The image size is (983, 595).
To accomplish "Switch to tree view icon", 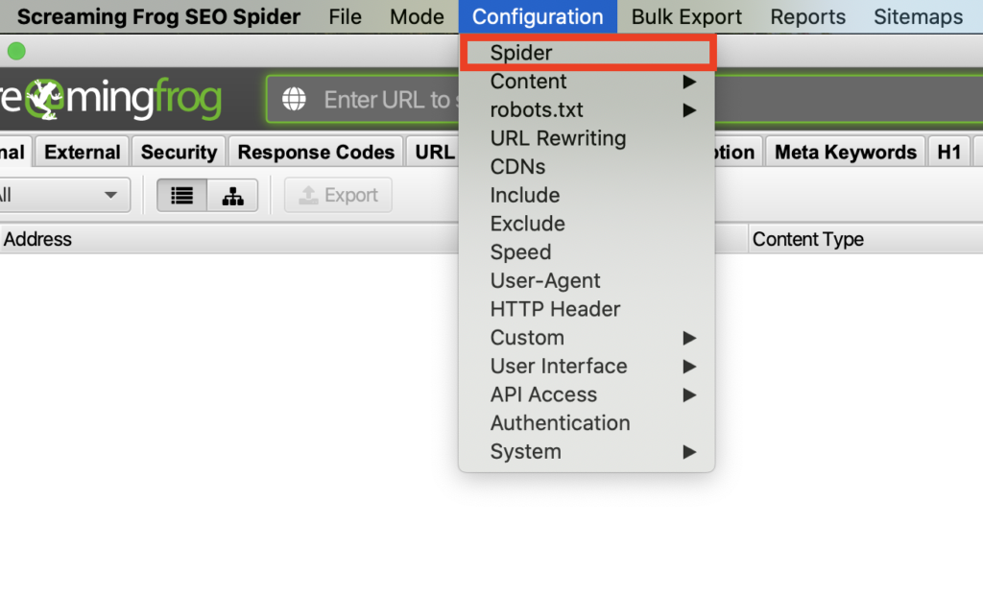I will pos(232,196).
